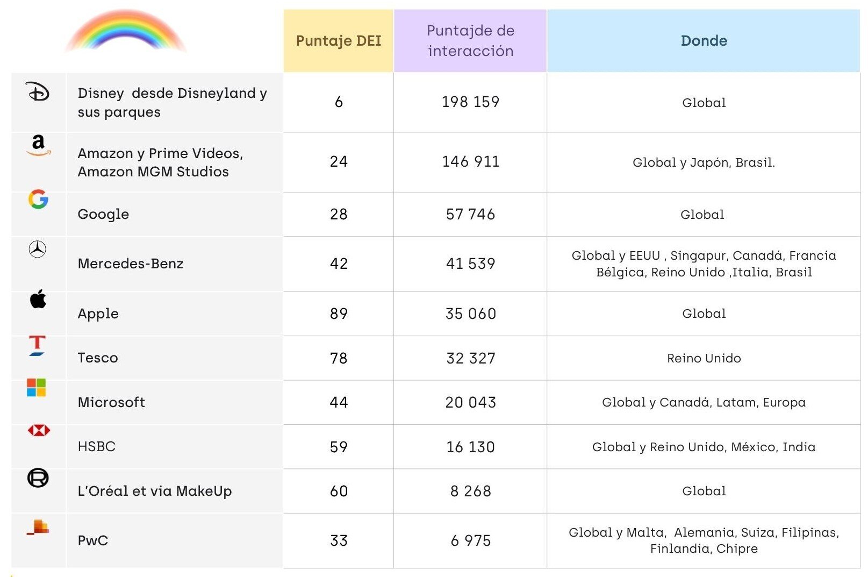This screenshot has width=868, height=577.
Task: Click 'L'Oréal et via MakeUp' name
Action: point(155,491)
